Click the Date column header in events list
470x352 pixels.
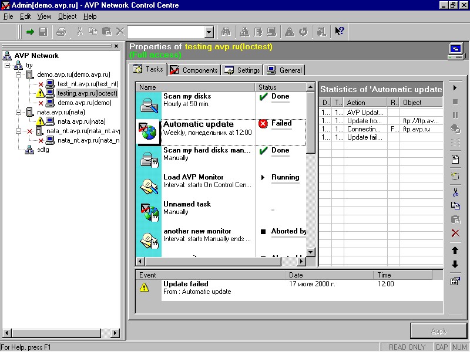(329, 275)
